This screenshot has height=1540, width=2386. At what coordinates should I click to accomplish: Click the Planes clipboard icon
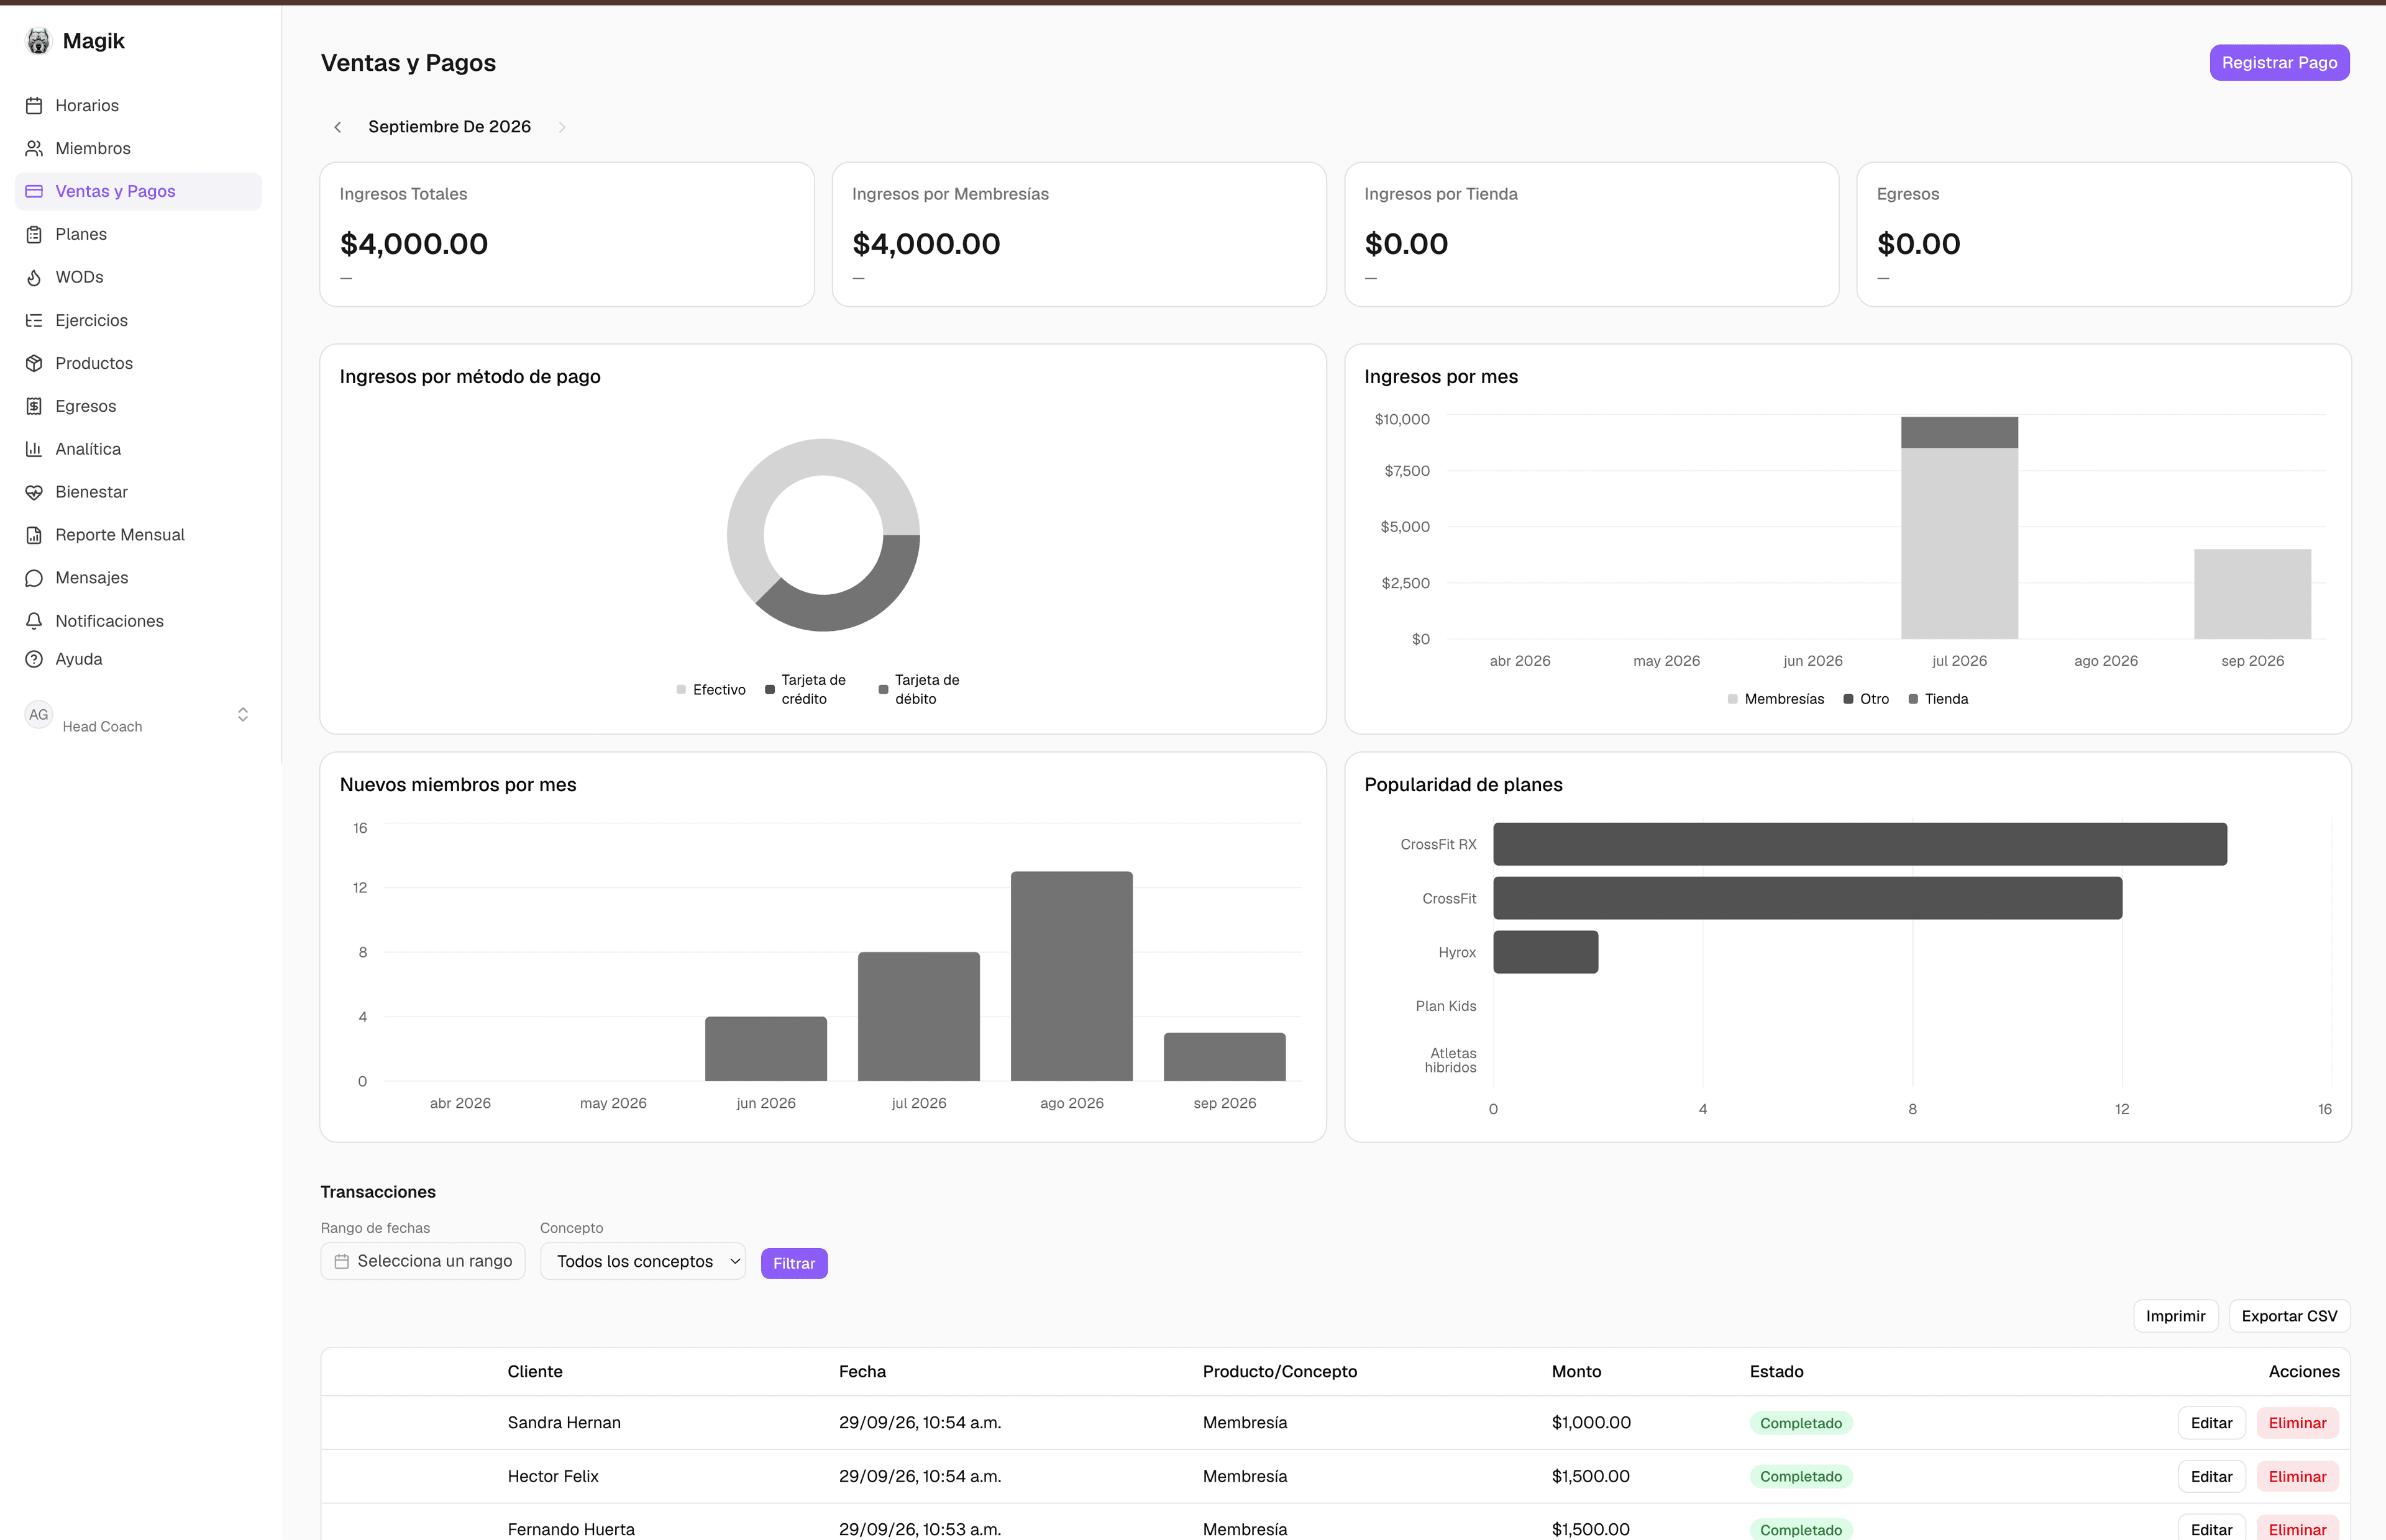coord(34,234)
